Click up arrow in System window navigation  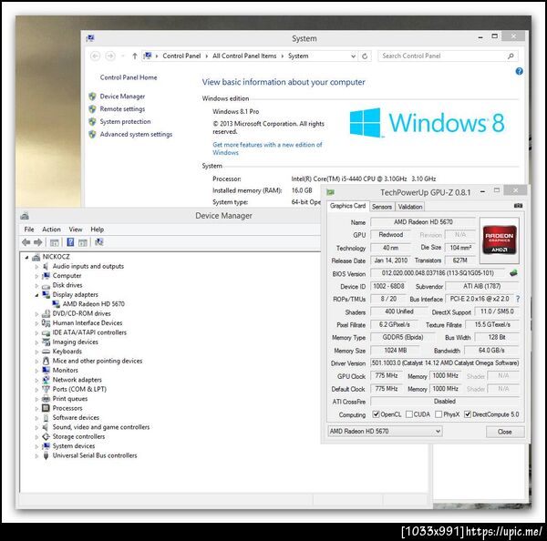(135, 56)
